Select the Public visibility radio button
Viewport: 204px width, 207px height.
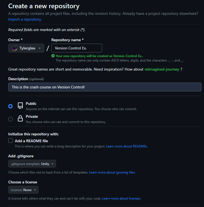[x=10, y=106]
